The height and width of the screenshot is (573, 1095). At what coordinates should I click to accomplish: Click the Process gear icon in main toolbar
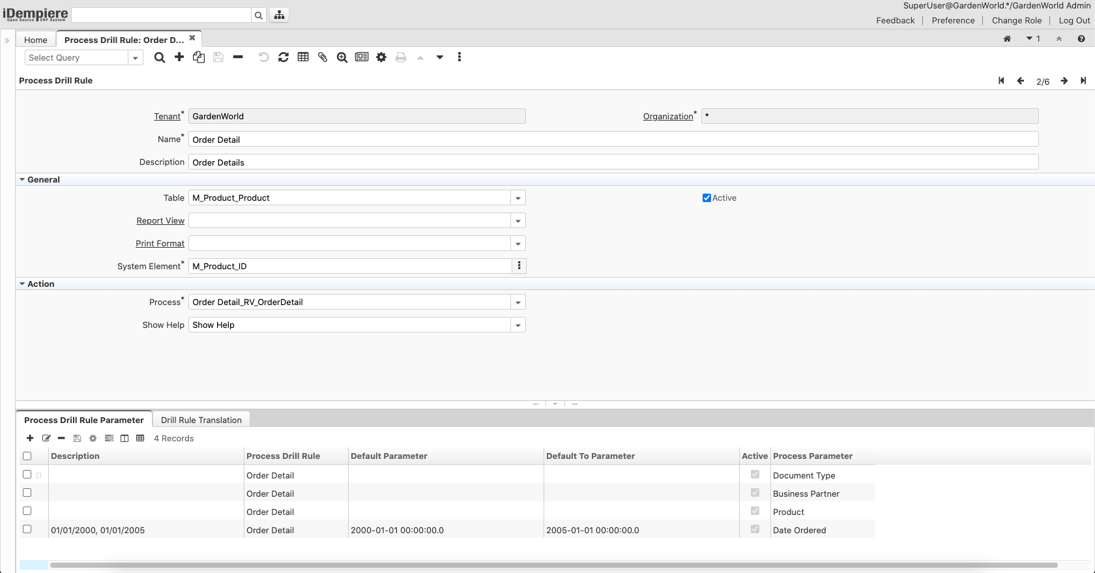[381, 57]
